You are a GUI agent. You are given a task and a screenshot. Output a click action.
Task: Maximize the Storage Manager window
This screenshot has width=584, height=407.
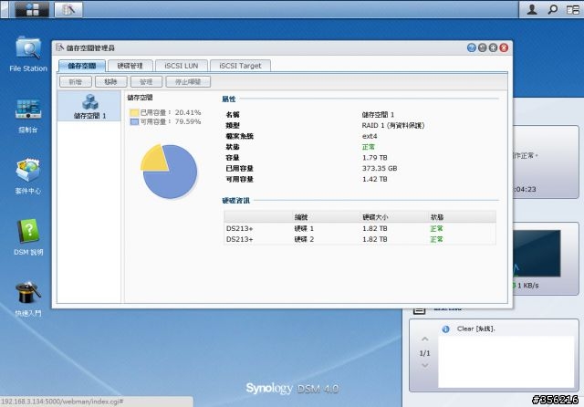pyautogui.click(x=493, y=47)
